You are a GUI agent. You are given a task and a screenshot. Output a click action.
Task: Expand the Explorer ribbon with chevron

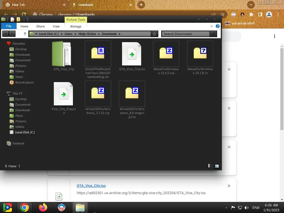pyautogui.click(x=211, y=26)
